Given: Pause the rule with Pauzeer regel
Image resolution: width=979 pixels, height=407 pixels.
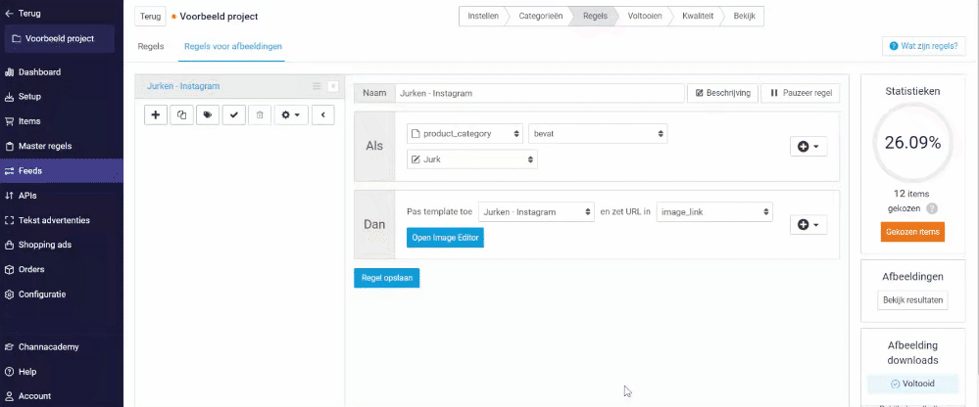Looking at the screenshot, I should (x=801, y=94).
